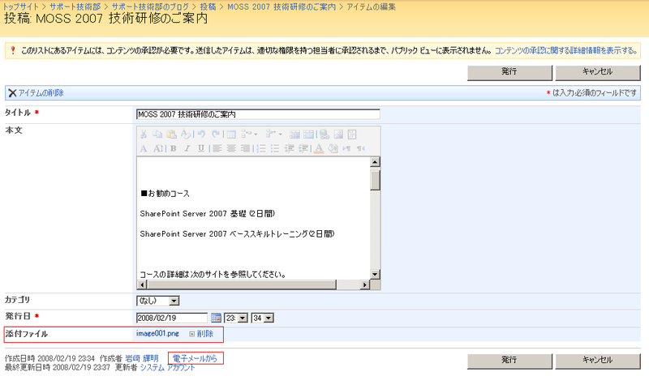Screen dimensions: 649x389
Task: Click the Font Size icon
Action: tap(158, 148)
